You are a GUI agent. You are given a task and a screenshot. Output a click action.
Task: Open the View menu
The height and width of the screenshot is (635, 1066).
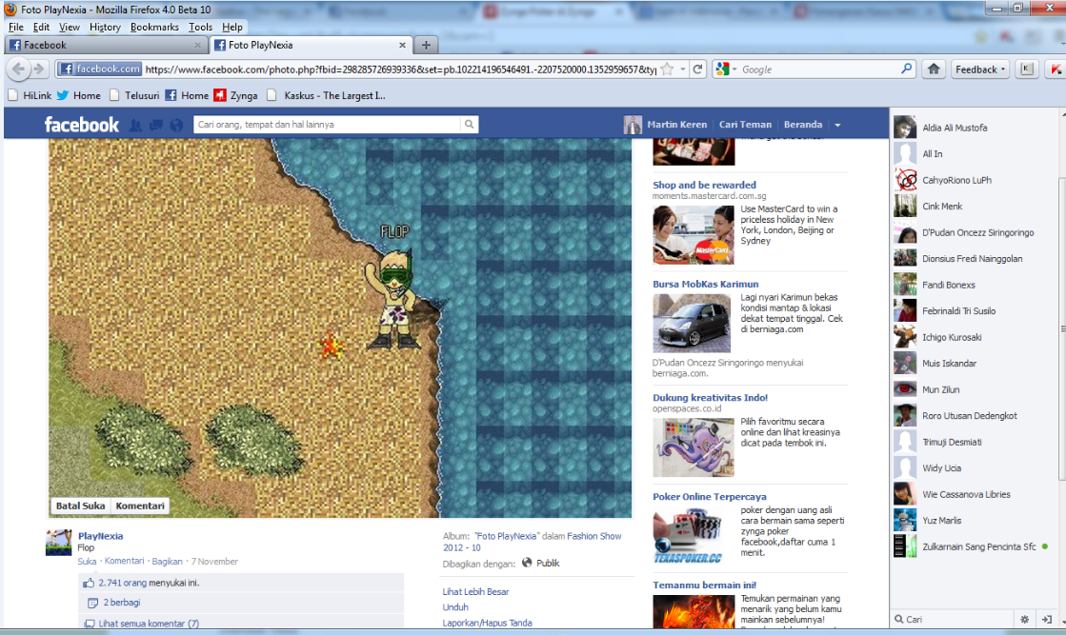coord(69,28)
